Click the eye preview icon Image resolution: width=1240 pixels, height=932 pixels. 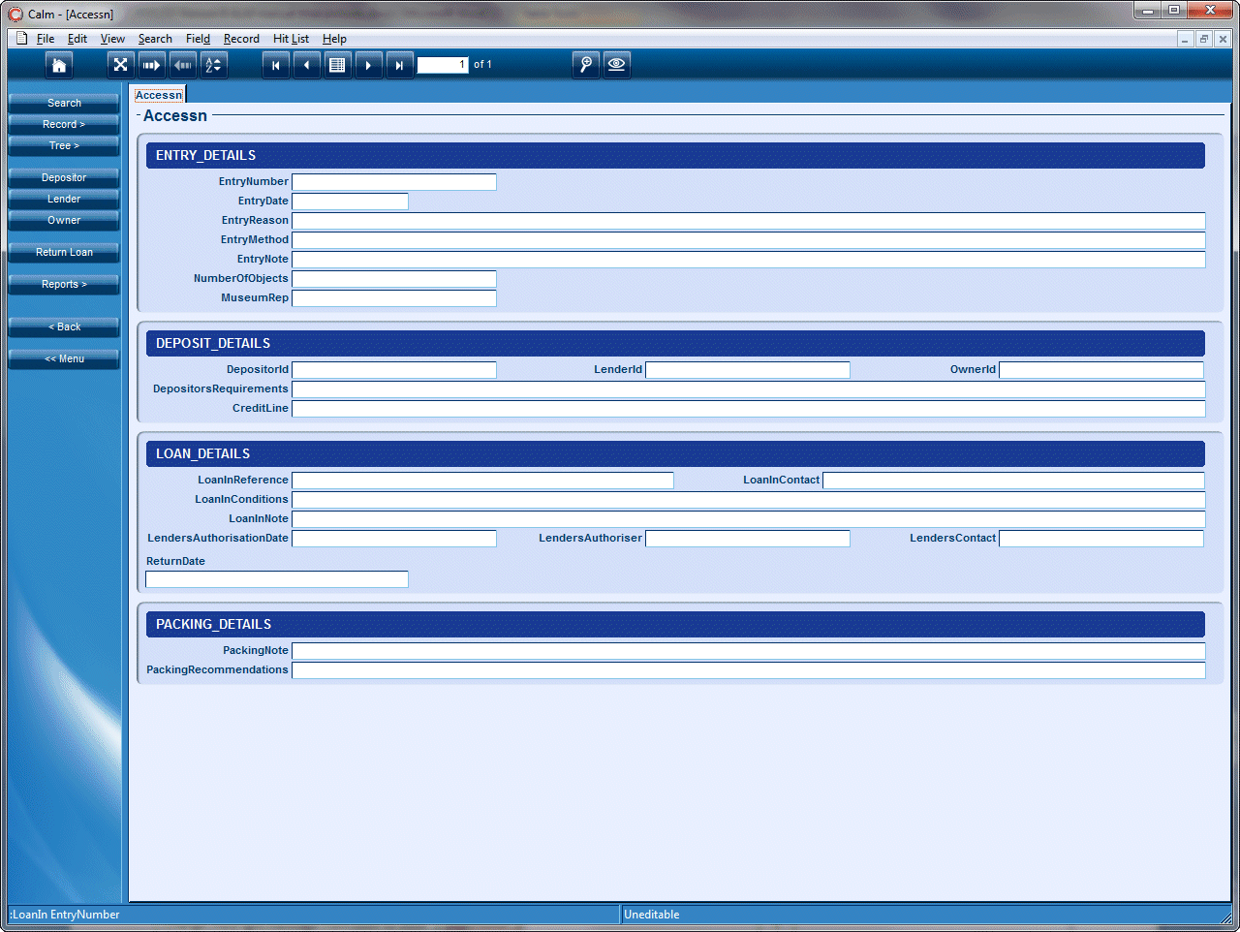pos(616,64)
